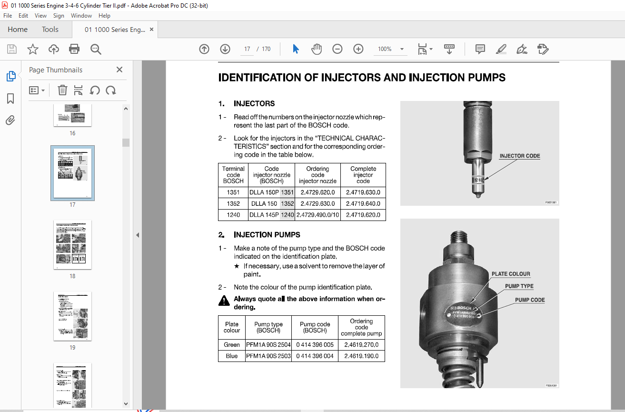Screen dimensions: 625x412
Task: Print the document
Action: (x=74, y=49)
